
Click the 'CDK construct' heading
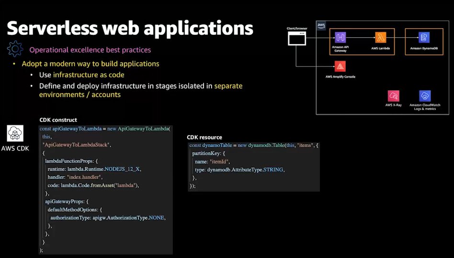tap(58, 120)
